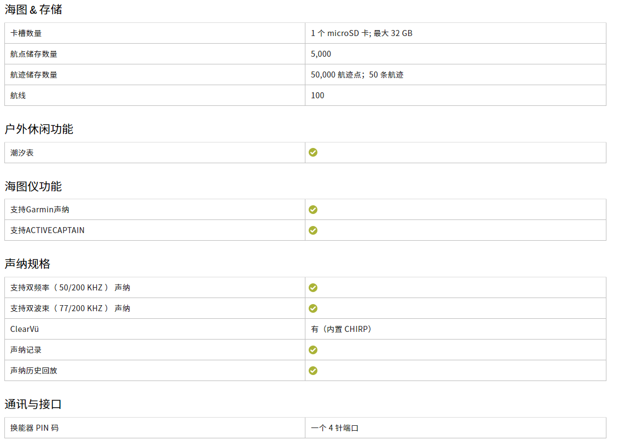Select the 海图 & 存储 section heading

(33, 9)
